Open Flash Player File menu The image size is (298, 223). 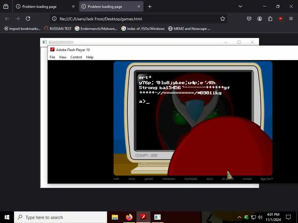pos(52,57)
